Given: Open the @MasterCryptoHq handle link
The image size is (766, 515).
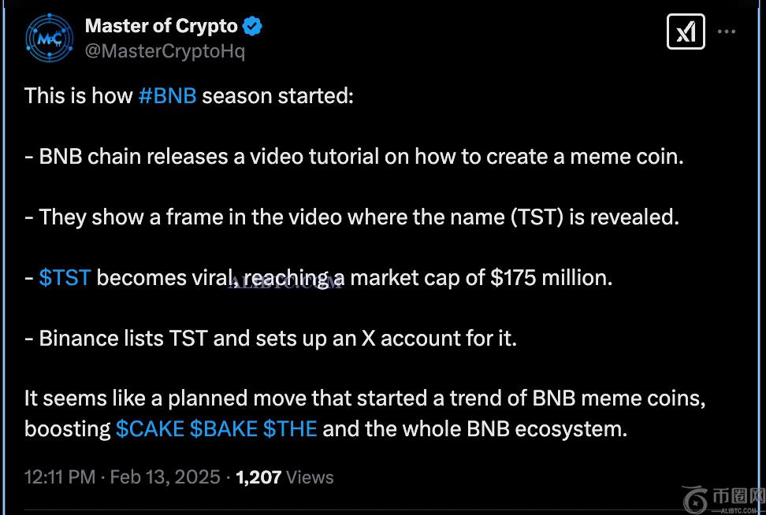Looking at the screenshot, I should (165, 51).
